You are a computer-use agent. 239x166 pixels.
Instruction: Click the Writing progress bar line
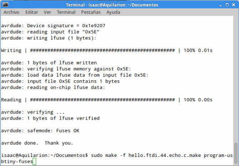(107, 50)
